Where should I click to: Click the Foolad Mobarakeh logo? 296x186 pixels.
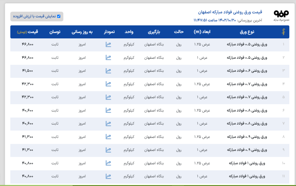point(281,15)
